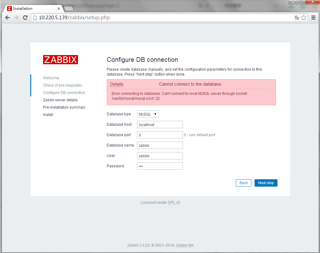320x253 pixels.
Task: Open a new browser tab
Action: pos(69,9)
